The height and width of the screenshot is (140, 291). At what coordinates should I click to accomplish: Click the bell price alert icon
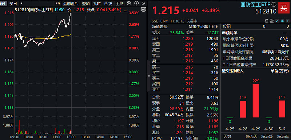[283, 21]
